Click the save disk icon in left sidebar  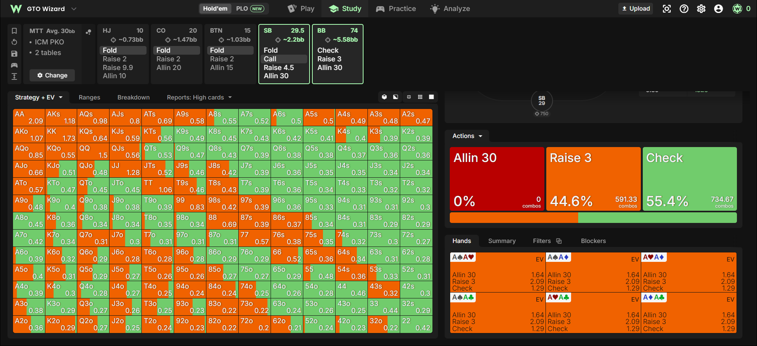[x=14, y=53]
